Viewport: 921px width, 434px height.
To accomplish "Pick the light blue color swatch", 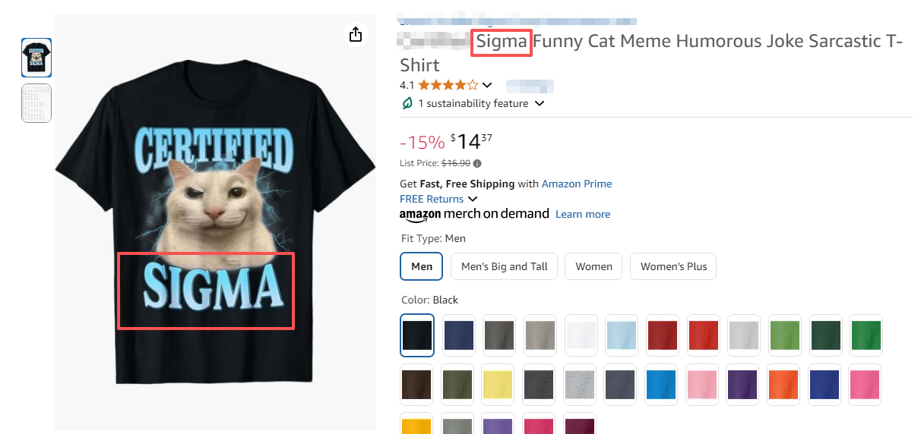I will click(x=622, y=335).
